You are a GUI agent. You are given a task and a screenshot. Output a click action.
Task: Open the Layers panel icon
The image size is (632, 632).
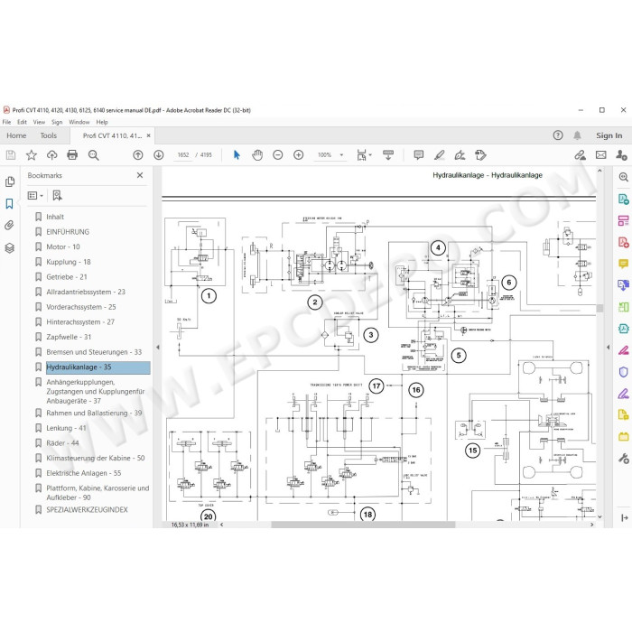[9, 248]
